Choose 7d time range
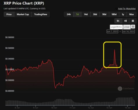138x110 pixels. (77, 14)
